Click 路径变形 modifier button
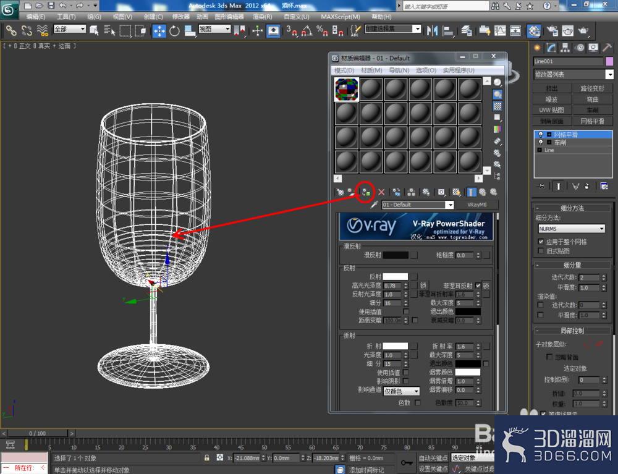 (x=592, y=88)
